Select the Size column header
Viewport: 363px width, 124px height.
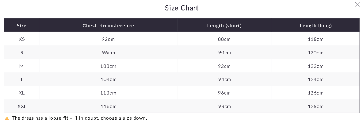(21, 25)
